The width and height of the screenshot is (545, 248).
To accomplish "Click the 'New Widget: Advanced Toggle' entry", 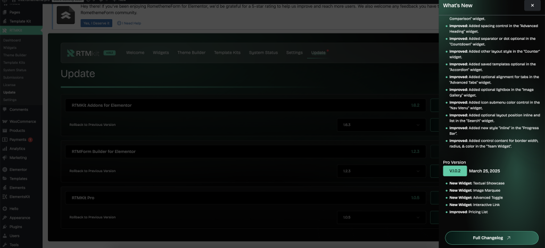I will point(476,198).
